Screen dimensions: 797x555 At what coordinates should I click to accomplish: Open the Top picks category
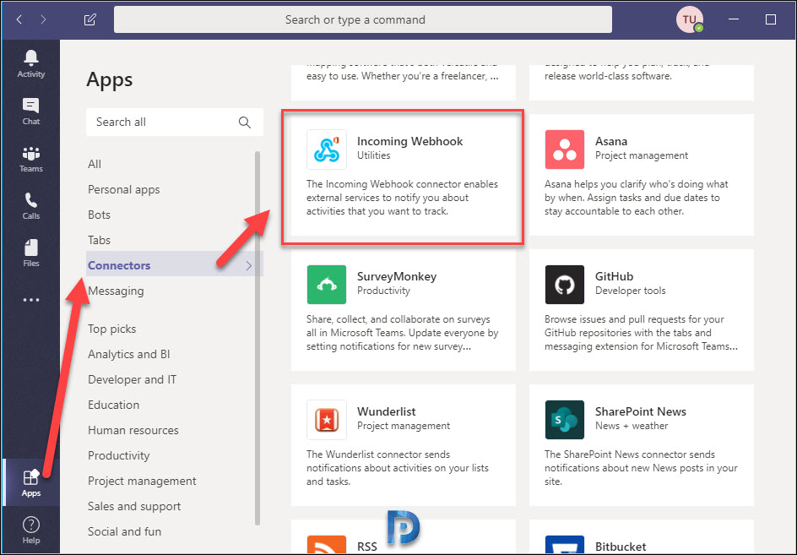click(x=111, y=329)
